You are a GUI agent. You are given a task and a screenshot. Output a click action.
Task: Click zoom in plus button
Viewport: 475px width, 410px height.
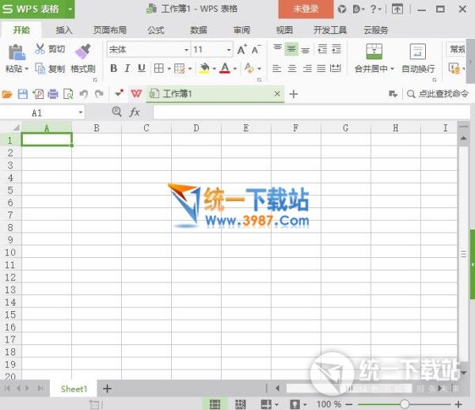point(458,404)
